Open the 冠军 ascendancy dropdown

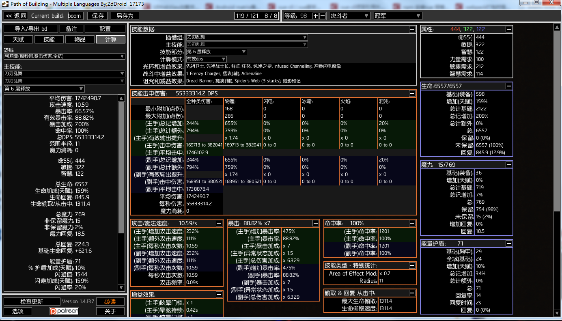coord(397,16)
